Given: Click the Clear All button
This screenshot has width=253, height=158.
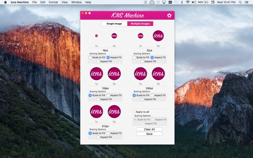Looking at the screenshot, I should [149, 129].
